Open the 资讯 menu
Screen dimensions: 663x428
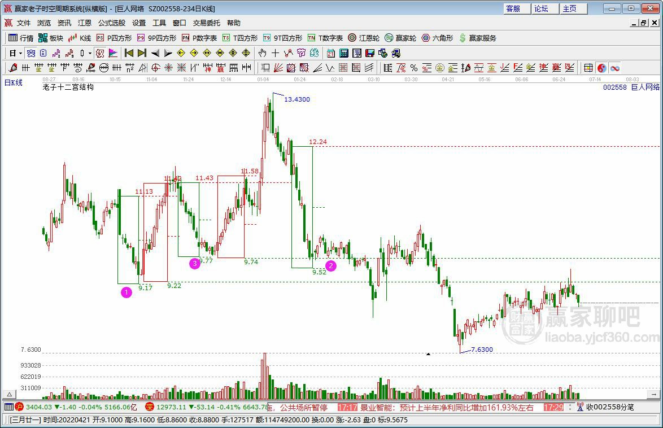coord(64,23)
